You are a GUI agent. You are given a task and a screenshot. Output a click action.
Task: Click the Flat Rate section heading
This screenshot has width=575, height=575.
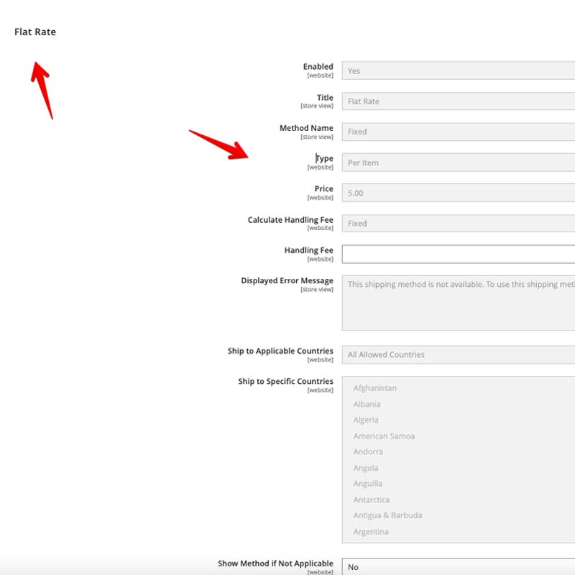coord(35,32)
